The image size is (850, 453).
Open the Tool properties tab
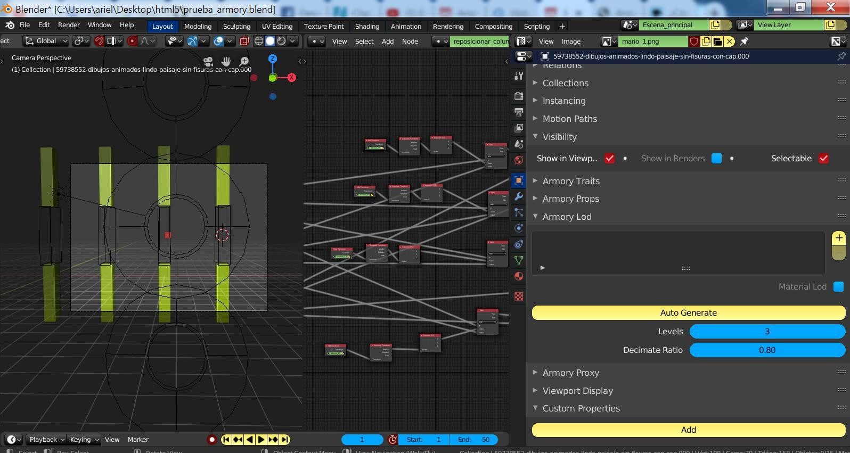(x=519, y=76)
